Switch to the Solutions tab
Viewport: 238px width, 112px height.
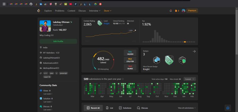[x=125, y=108]
